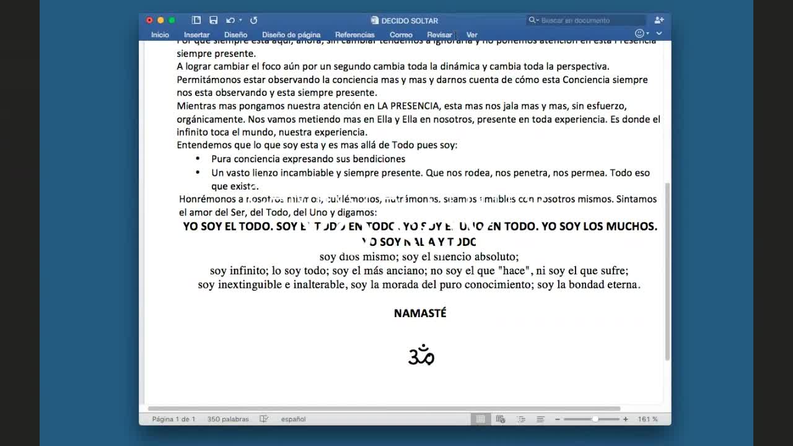Switch to the Diseño tab
Image resolution: width=793 pixels, height=446 pixels.
(x=235, y=35)
